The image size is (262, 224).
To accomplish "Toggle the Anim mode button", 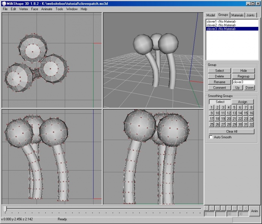I will (x=255, y=211).
